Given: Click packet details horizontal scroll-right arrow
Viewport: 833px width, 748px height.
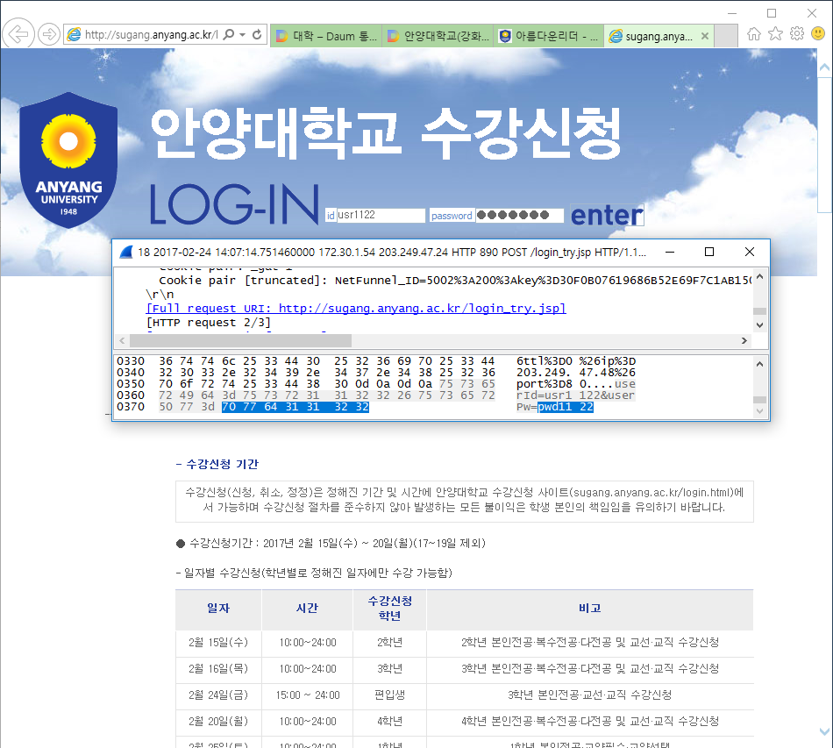Looking at the screenshot, I should tap(744, 340).
